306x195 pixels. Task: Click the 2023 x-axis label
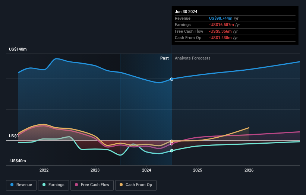pyautogui.click(x=95, y=170)
